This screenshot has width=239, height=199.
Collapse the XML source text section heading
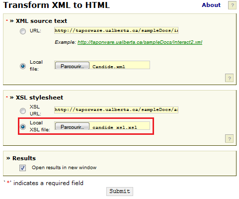click(x=41, y=21)
